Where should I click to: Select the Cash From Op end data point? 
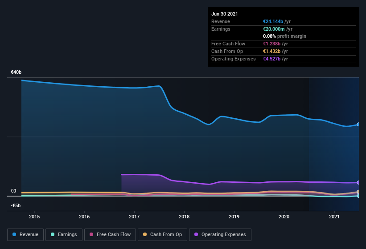pos(358,192)
